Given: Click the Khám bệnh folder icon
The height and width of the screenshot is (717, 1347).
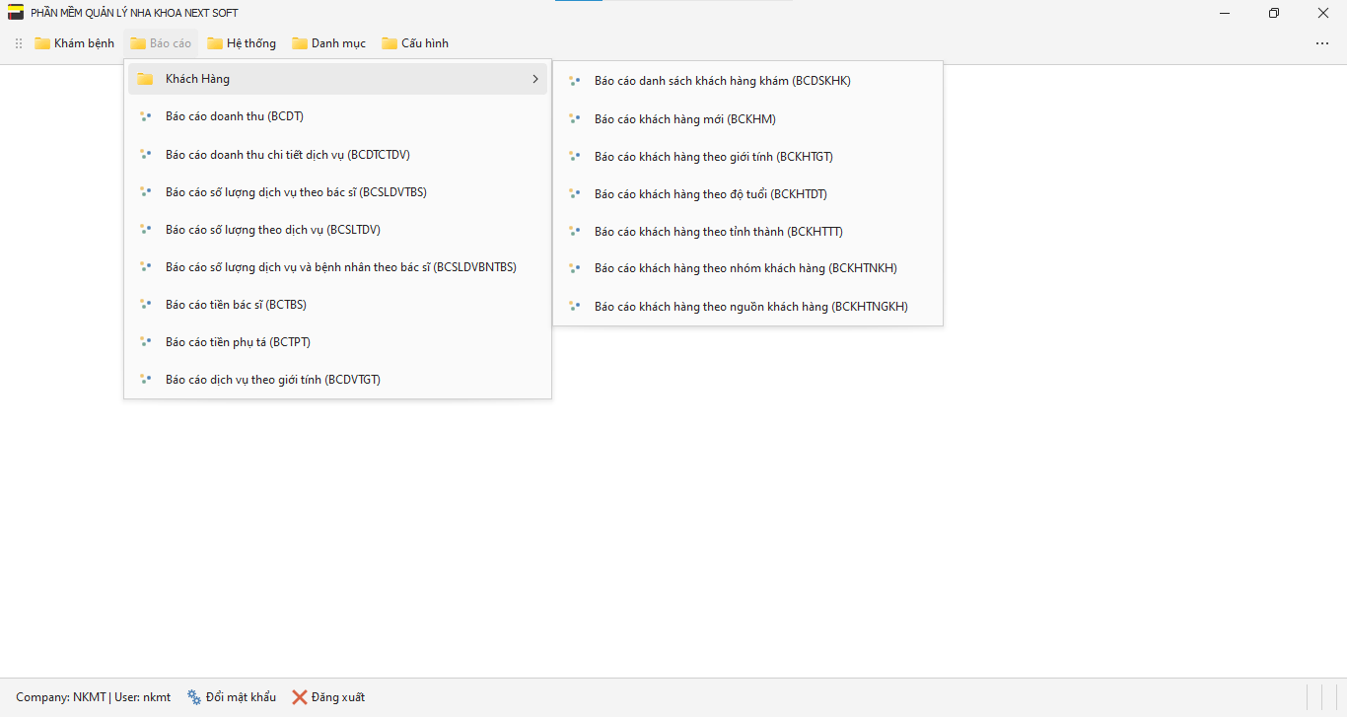Looking at the screenshot, I should [x=42, y=43].
